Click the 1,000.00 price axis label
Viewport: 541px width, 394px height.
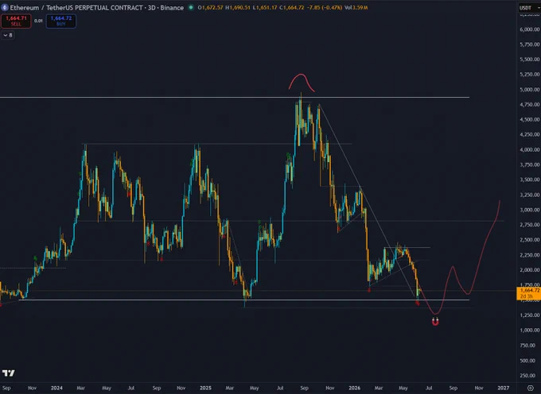530,330
